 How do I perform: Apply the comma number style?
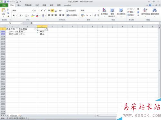(90, 15)
